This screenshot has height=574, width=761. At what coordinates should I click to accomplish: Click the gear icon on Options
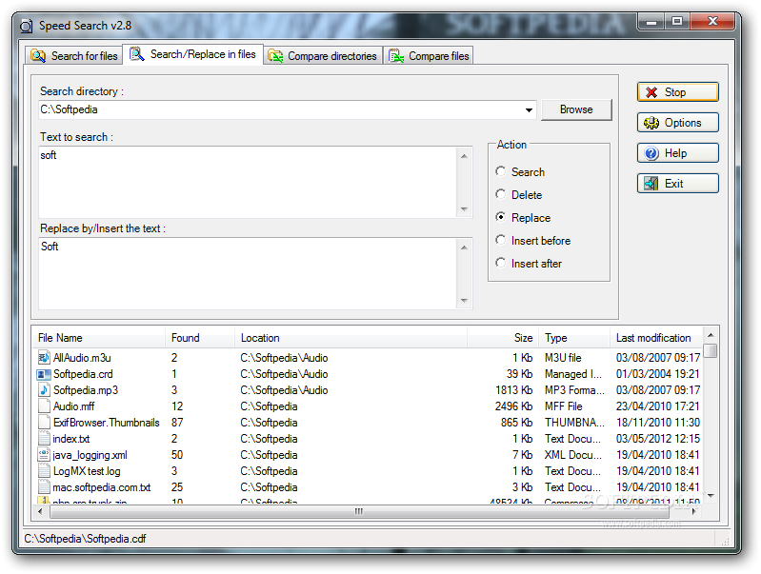[x=651, y=123]
